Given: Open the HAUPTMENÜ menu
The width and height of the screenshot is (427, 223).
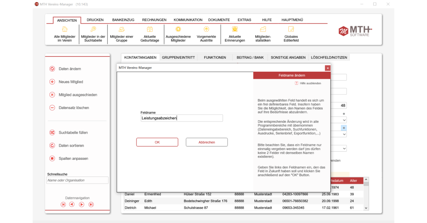Looking at the screenshot, I should (292, 20).
